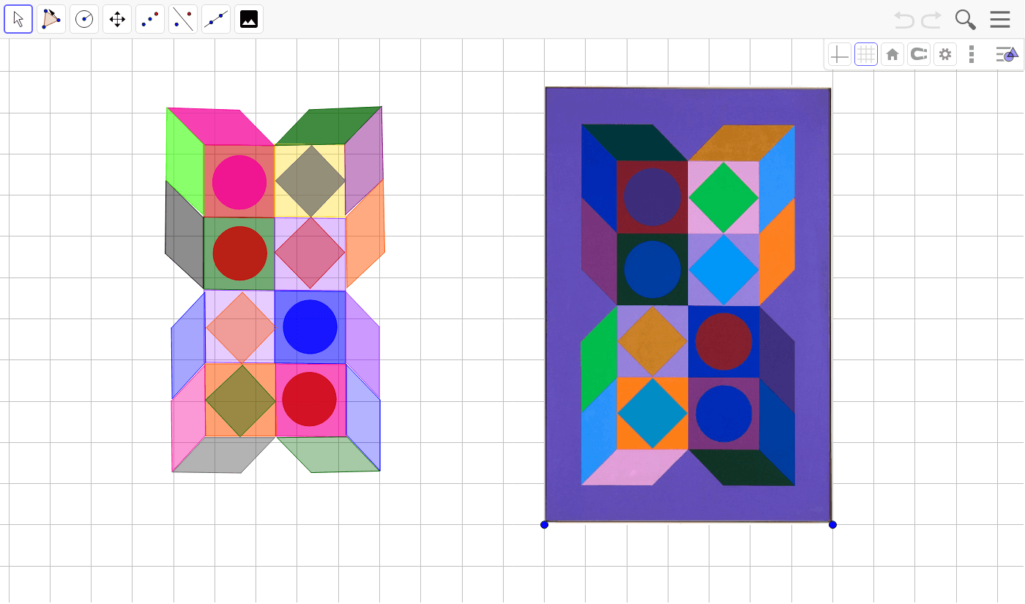
Task: Click the Redo arrow
Action: (x=931, y=20)
